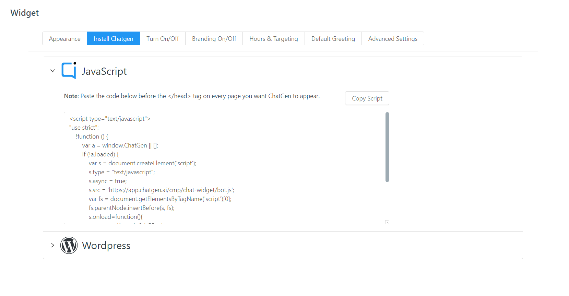The width and height of the screenshot is (569, 296).
Task: Open the Branding On/Off tab
Action: click(214, 38)
